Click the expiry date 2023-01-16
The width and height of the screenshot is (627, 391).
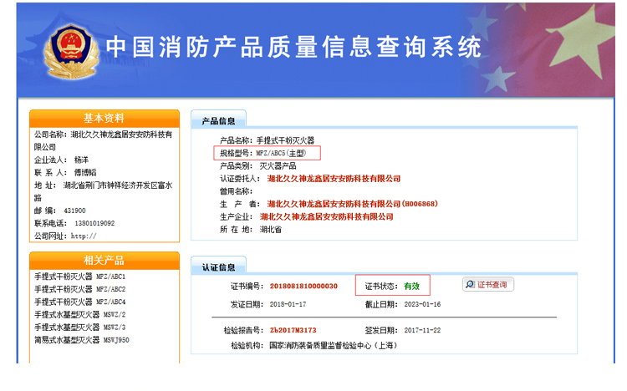point(422,304)
